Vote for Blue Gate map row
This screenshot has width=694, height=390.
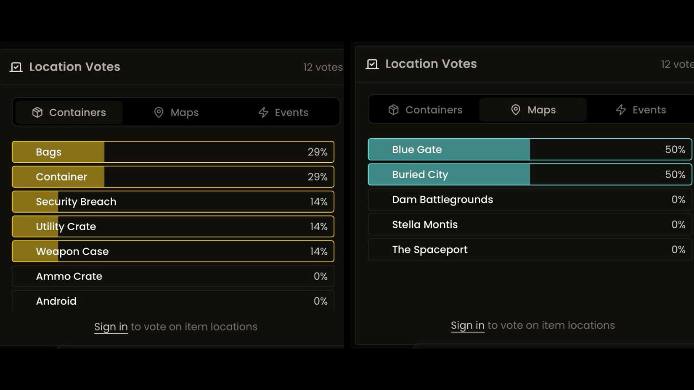coord(530,150)
